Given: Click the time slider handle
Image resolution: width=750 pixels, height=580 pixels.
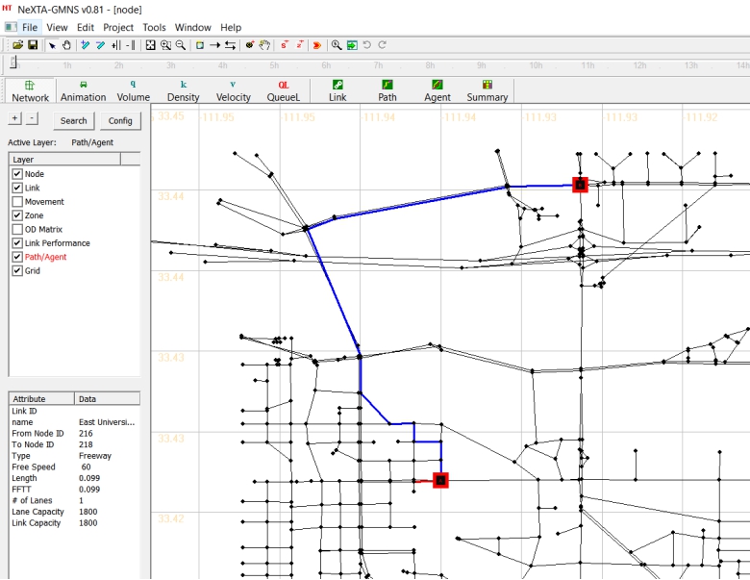Looking at the screenshot, I should pyautogui.click(x=13, y=63).
